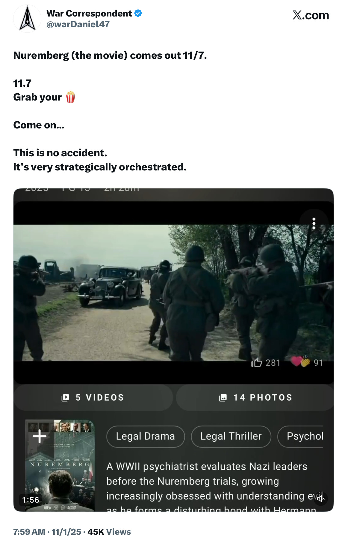Screen dimensions: 348x541
Task: Click the X.com logo
Action: (311, 15)
